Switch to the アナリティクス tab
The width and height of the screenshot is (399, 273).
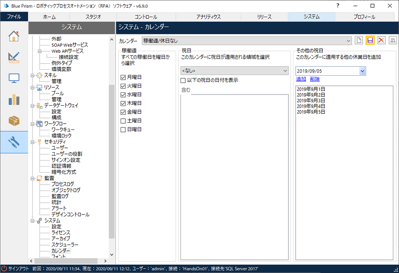(x=208, y=17)
